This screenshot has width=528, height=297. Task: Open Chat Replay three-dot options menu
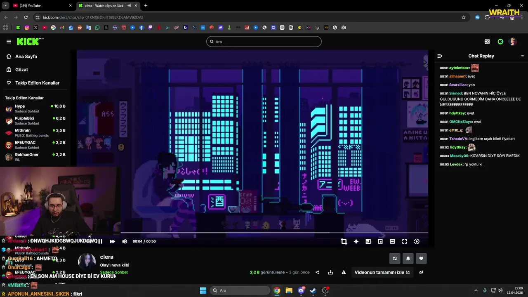pyautogui.click(x=523, y=56)
